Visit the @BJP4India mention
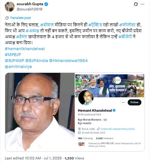The height and width of the screenshot is (162, 152). pyautogui.click(x=36, y=61)
